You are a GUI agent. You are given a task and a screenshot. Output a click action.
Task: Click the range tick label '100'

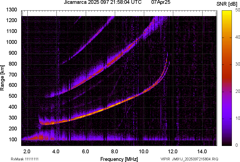tap(13, 139)
